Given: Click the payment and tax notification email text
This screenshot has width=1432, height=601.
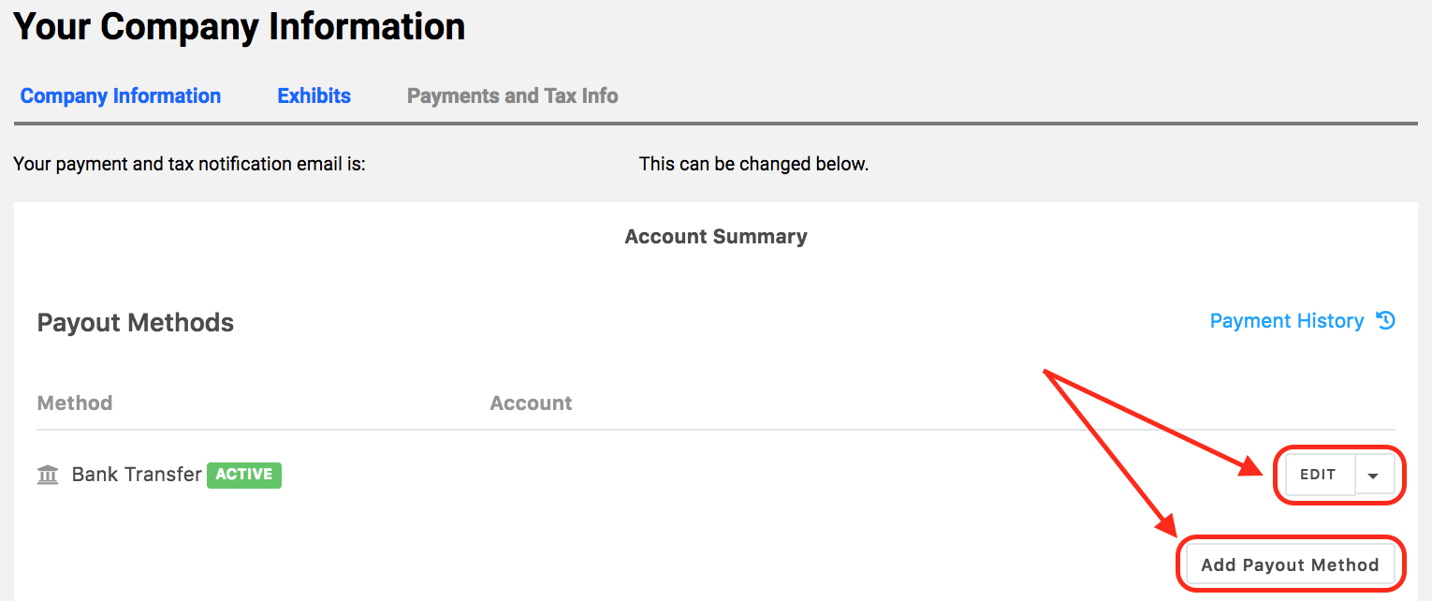Looking at the screenshot, I should pos(189,165).
